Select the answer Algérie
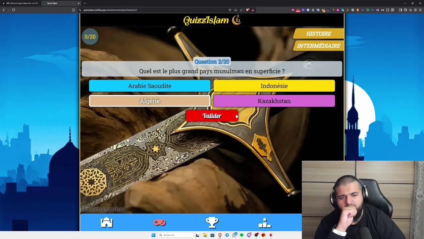 [150, 101]
